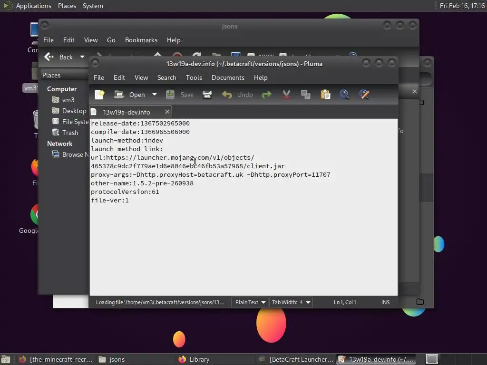The height and width of the screenshot is (365, 487).
Task: Open Go menu in jsons file manager
Action: point(111,40)
